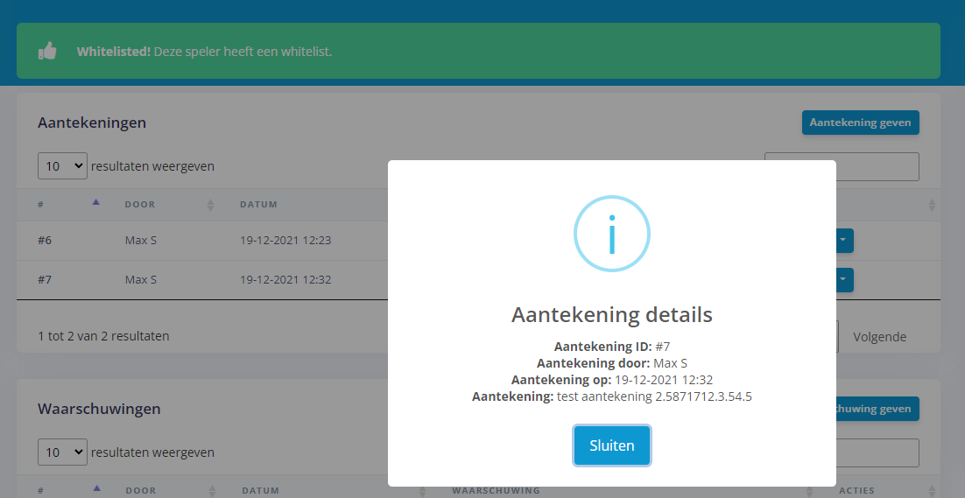Click the sort arrows beside DOOR in Aantekeningen

(x=210, y=205)
